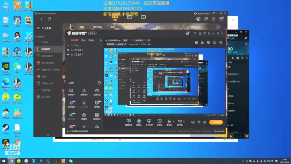This screenshot has width=291, height=164.
Task: Open the 房管助手 tool in the toolbox
Action: (x=84, y=92)
